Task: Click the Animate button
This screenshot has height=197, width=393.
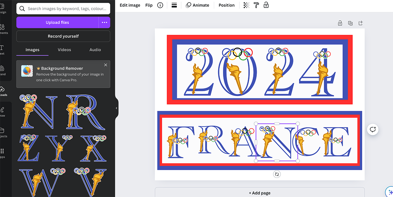Action: [197, 5]
